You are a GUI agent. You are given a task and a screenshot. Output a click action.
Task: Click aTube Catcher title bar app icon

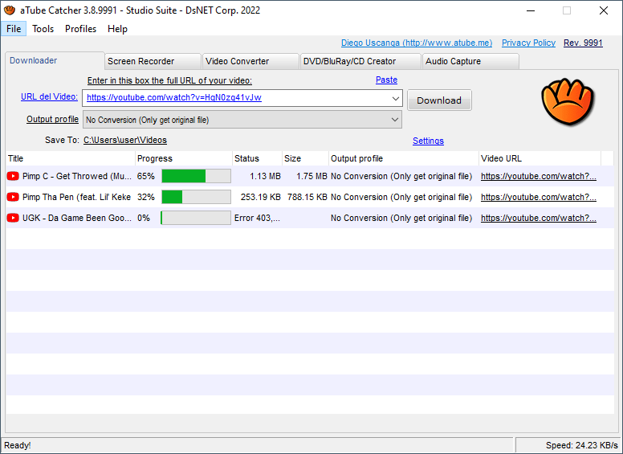tap(10, 10)
